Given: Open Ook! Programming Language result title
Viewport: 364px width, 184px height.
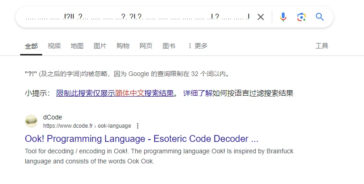Looking at the screenshot, I should (141, 139).
